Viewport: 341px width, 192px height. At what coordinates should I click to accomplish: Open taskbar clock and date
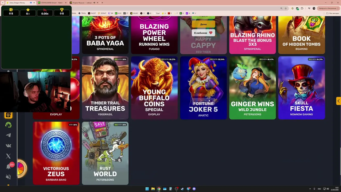(335, 189)
